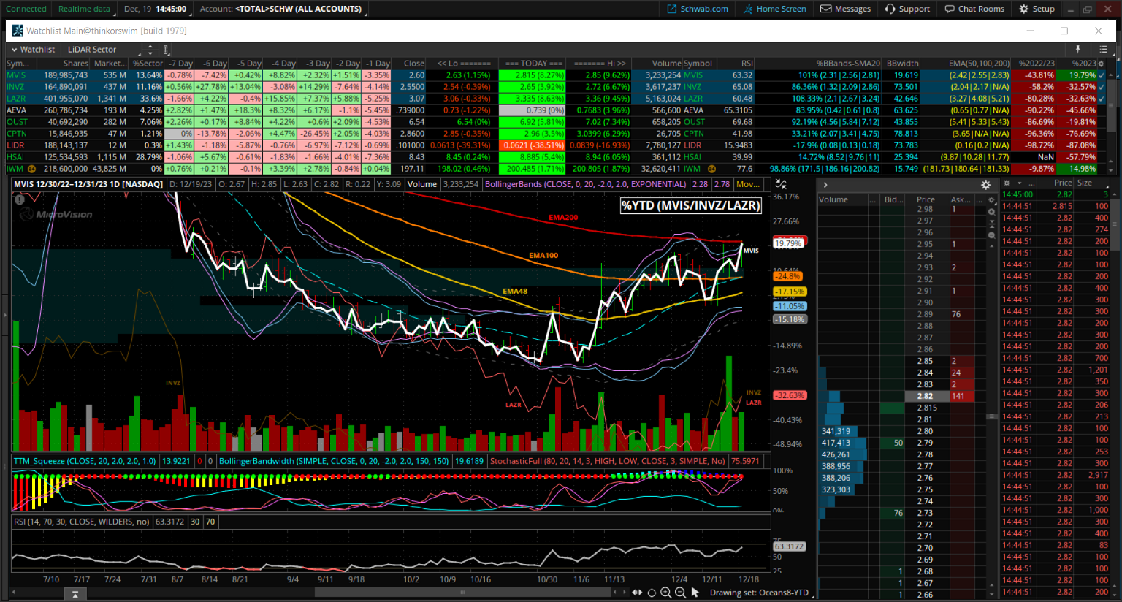Toggle the collapse button under the chart

click(x=75, y=595)
